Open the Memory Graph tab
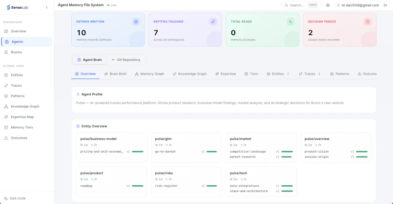Viewport: 393px width, 204px height. pos(150,74)
